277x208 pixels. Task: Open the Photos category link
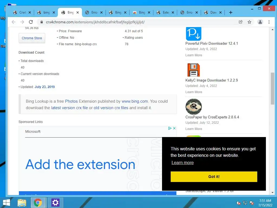pos(71,101)
